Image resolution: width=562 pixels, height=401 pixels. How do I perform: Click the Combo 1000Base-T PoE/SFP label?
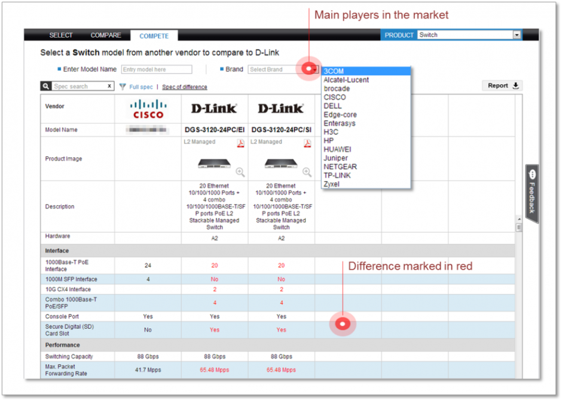(x=71, y=303)
